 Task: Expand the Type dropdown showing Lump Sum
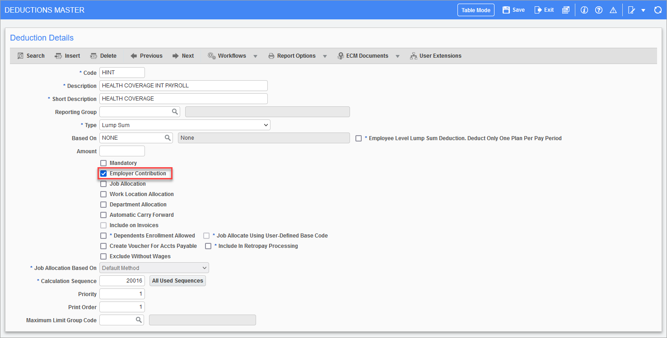tap(185, 125)
